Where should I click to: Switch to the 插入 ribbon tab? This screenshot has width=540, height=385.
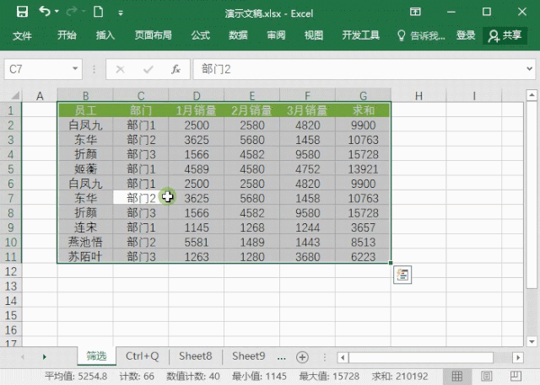pos(105,35)
